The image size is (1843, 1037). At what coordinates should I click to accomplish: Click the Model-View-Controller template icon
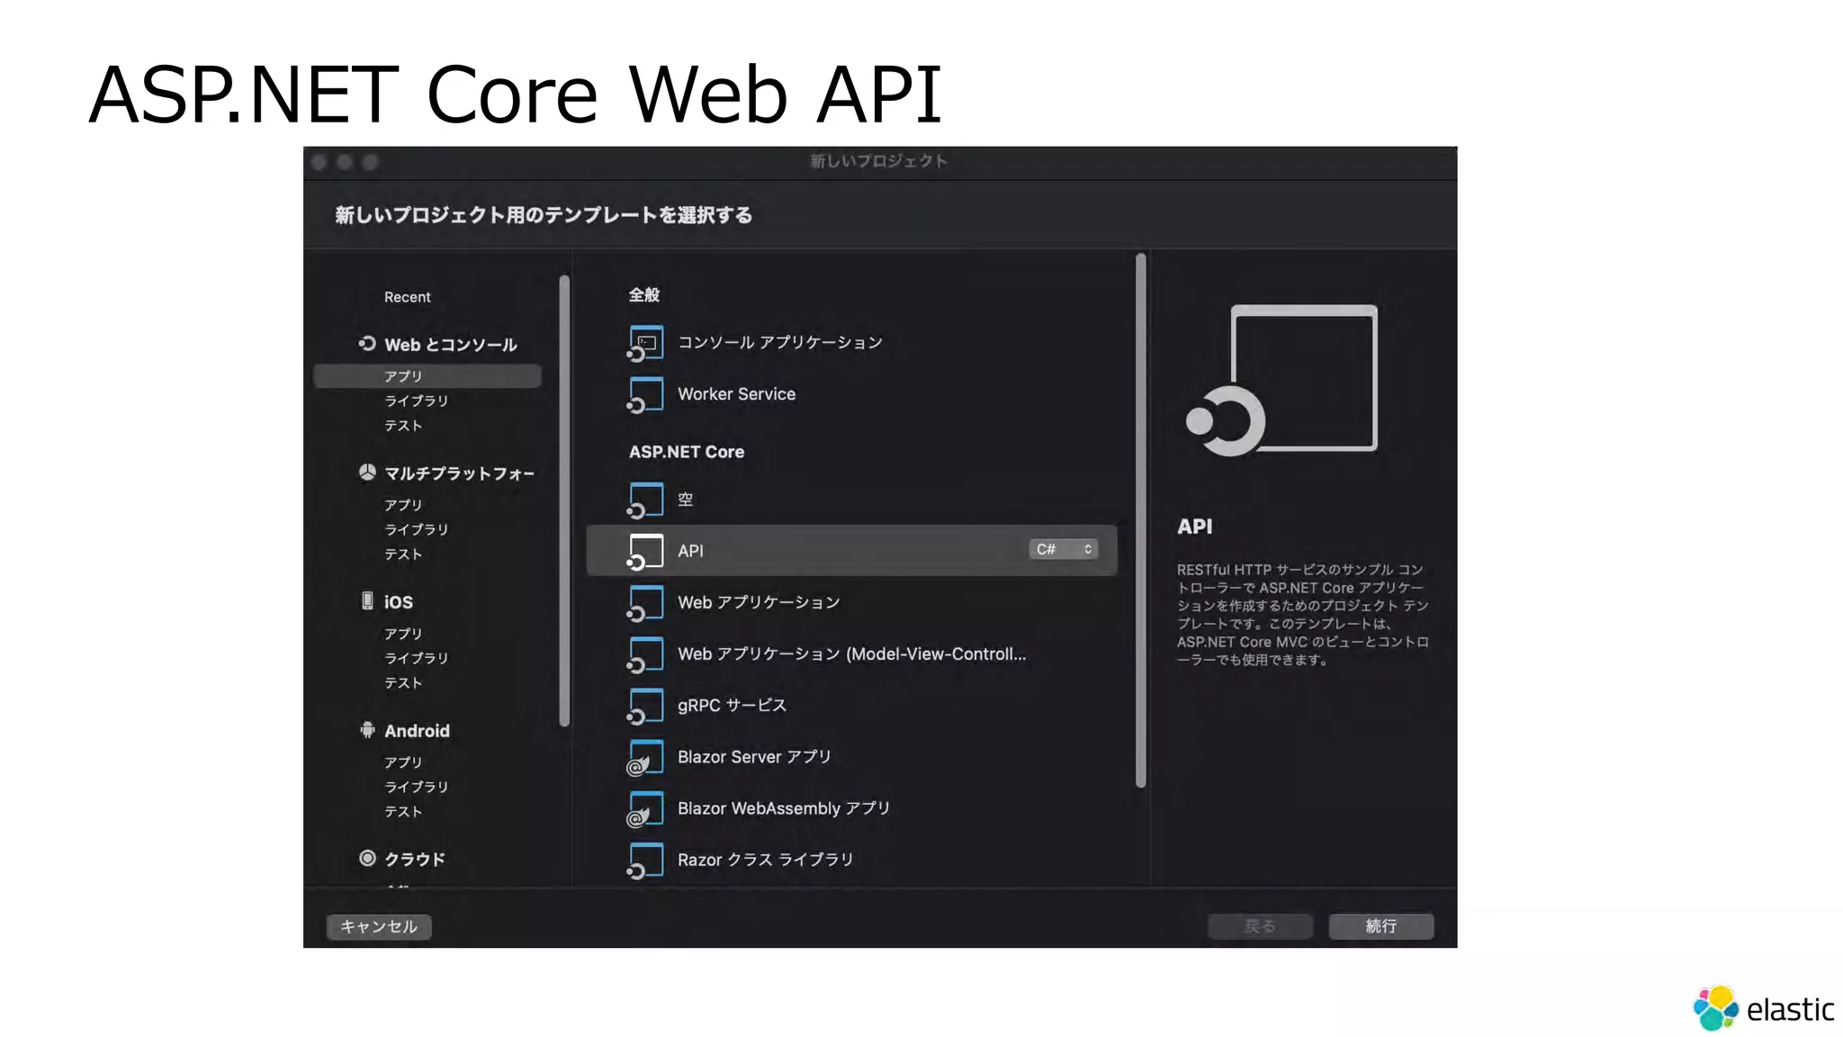click(x=645, y=654)
